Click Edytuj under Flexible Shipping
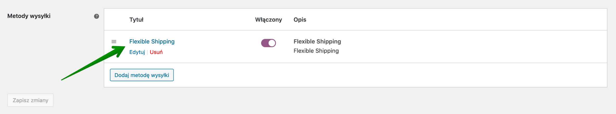Viewport: 616px width, 114px height. point(137,52)
